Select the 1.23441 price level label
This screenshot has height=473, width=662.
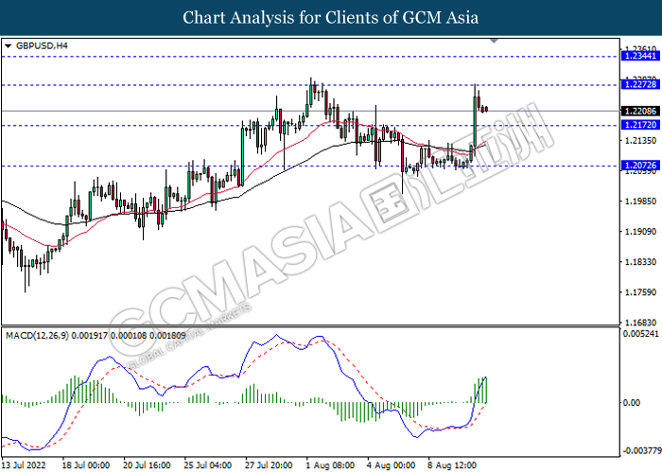click(x=640, y=56)
